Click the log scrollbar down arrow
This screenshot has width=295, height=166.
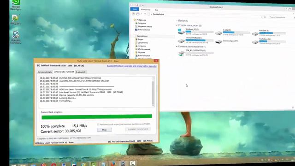[x=153, y=106]
